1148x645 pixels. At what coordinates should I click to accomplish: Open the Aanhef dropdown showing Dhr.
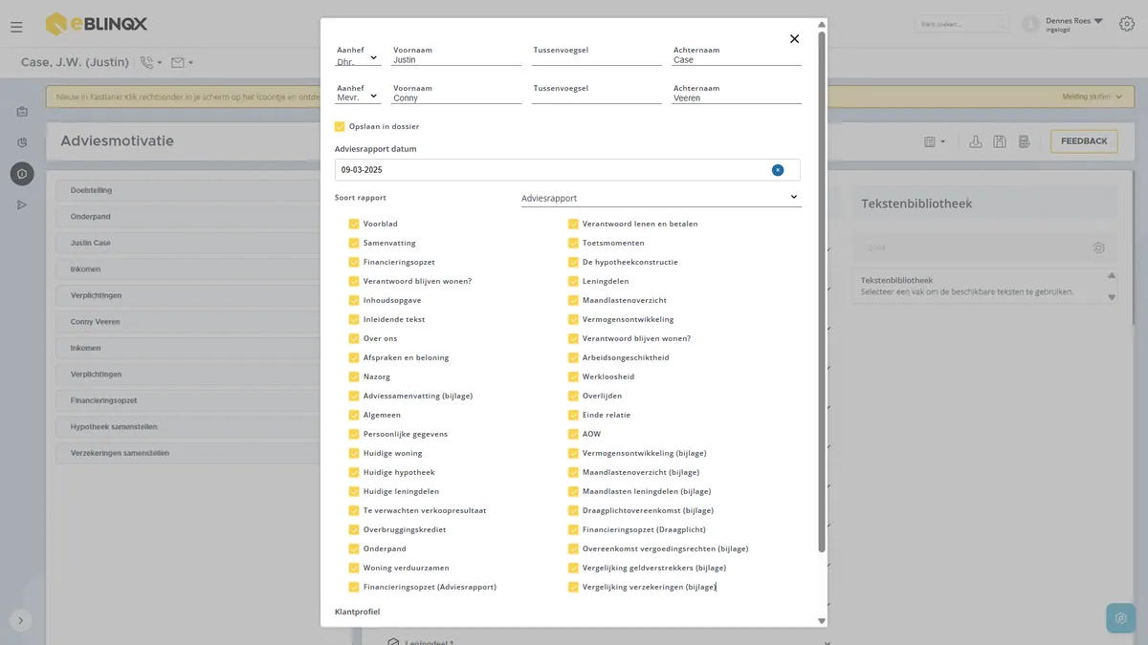click(358, 59)
